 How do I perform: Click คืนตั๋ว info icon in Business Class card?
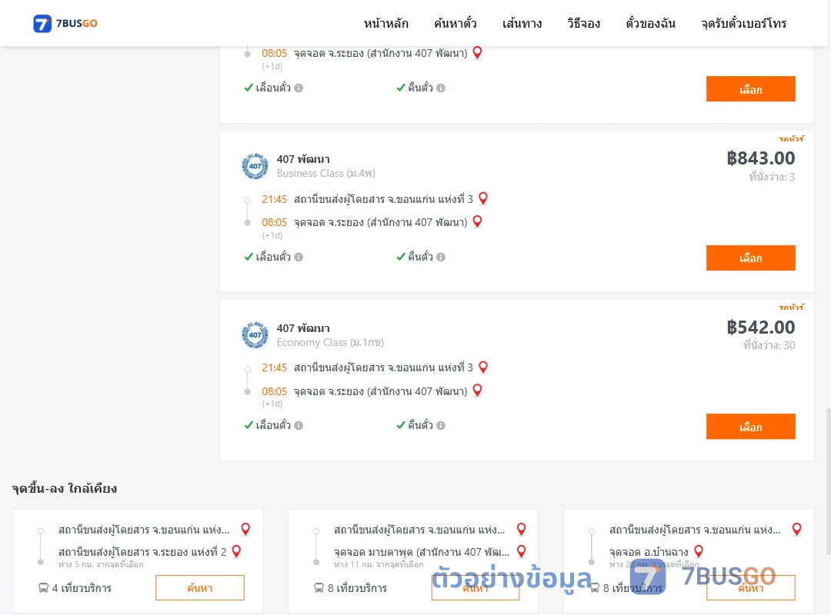pos(441,257)
